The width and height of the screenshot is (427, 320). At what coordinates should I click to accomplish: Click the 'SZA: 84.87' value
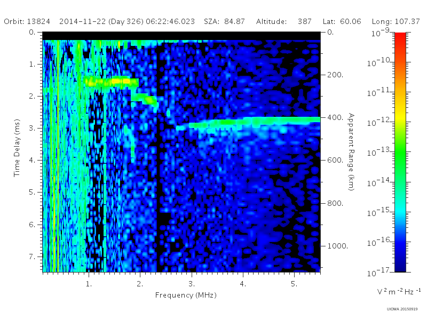click(x=224, y=21)
